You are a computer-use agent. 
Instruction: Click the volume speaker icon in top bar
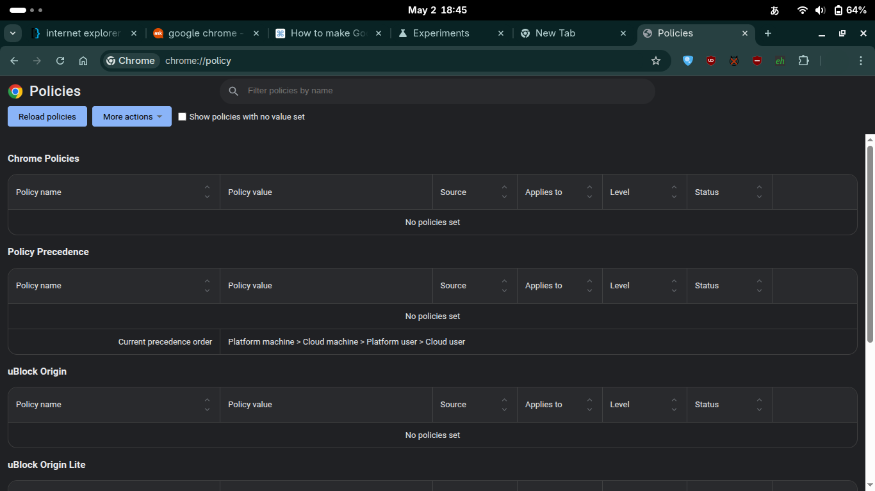821,10
